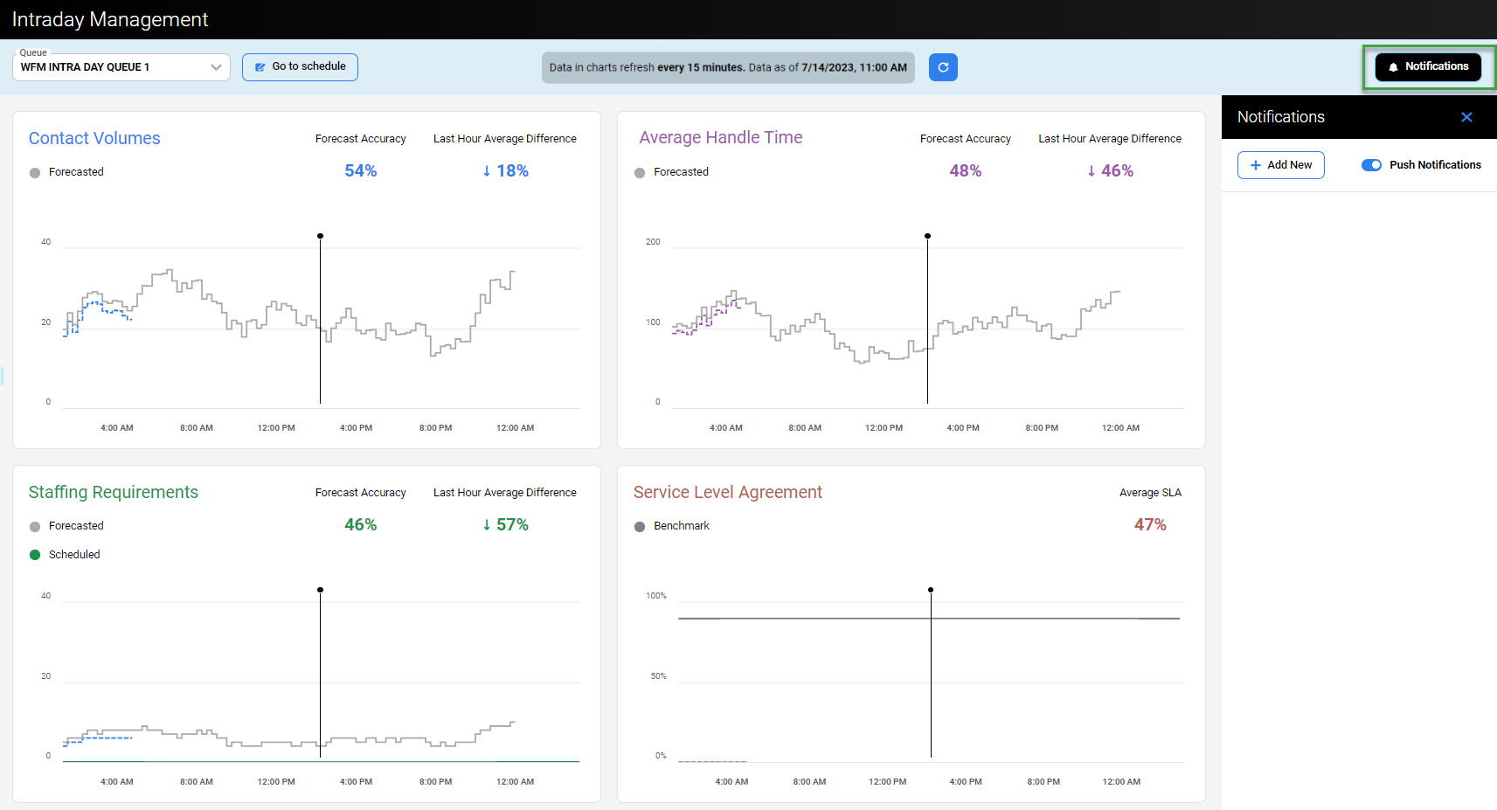Click the down arrow beside 57% difference
Screen dimensions: 1497x810
tap(487, 525)
